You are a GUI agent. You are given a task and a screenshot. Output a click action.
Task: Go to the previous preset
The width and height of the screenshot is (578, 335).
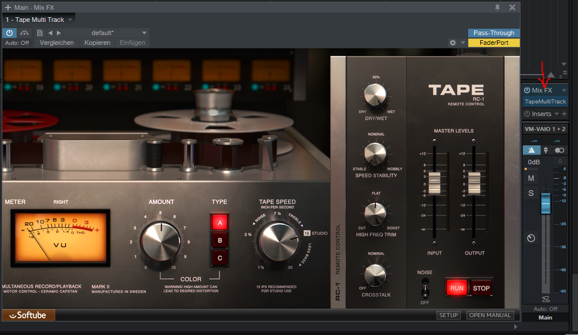(51, 33)
